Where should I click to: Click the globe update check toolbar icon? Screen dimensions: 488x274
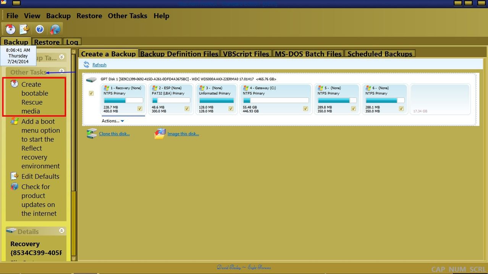coord(55,29)
